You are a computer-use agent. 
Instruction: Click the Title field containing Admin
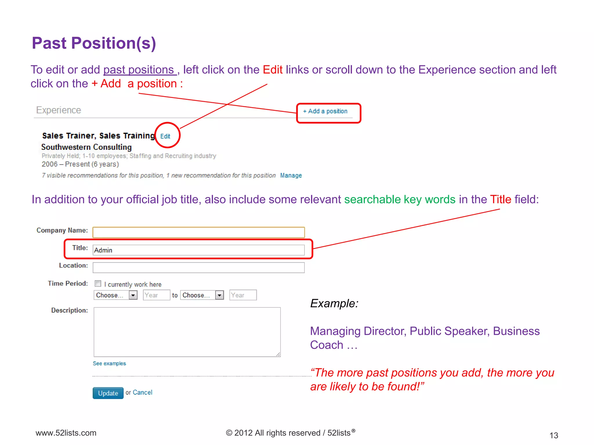click(x=199, y=250)
